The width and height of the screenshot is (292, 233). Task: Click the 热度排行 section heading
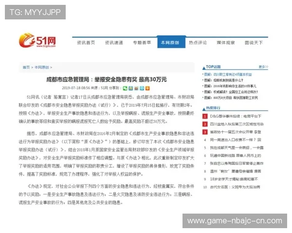(213, 108)
